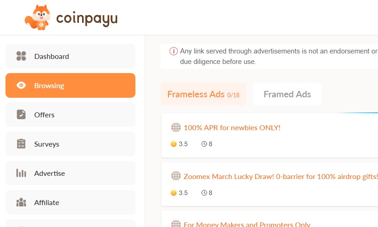This screenshot has height=227, width=378.
Task: Click the red info icon in notice
Action: coord(174,51)
